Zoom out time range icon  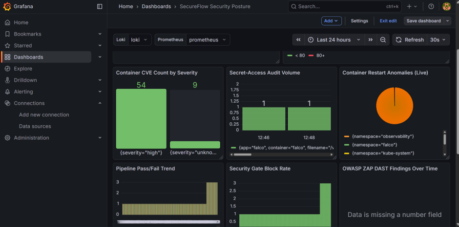(x=383, y=40)
